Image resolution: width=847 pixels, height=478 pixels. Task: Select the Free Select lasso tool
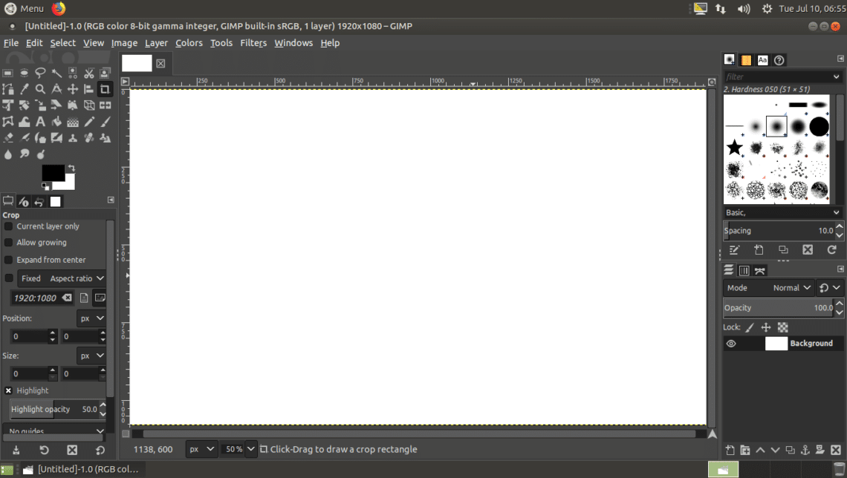pos(41,73)
